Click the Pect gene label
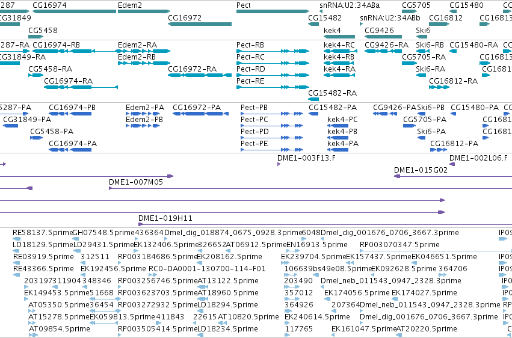The height and width of the screenshot is (338, 512). point(244,5)
